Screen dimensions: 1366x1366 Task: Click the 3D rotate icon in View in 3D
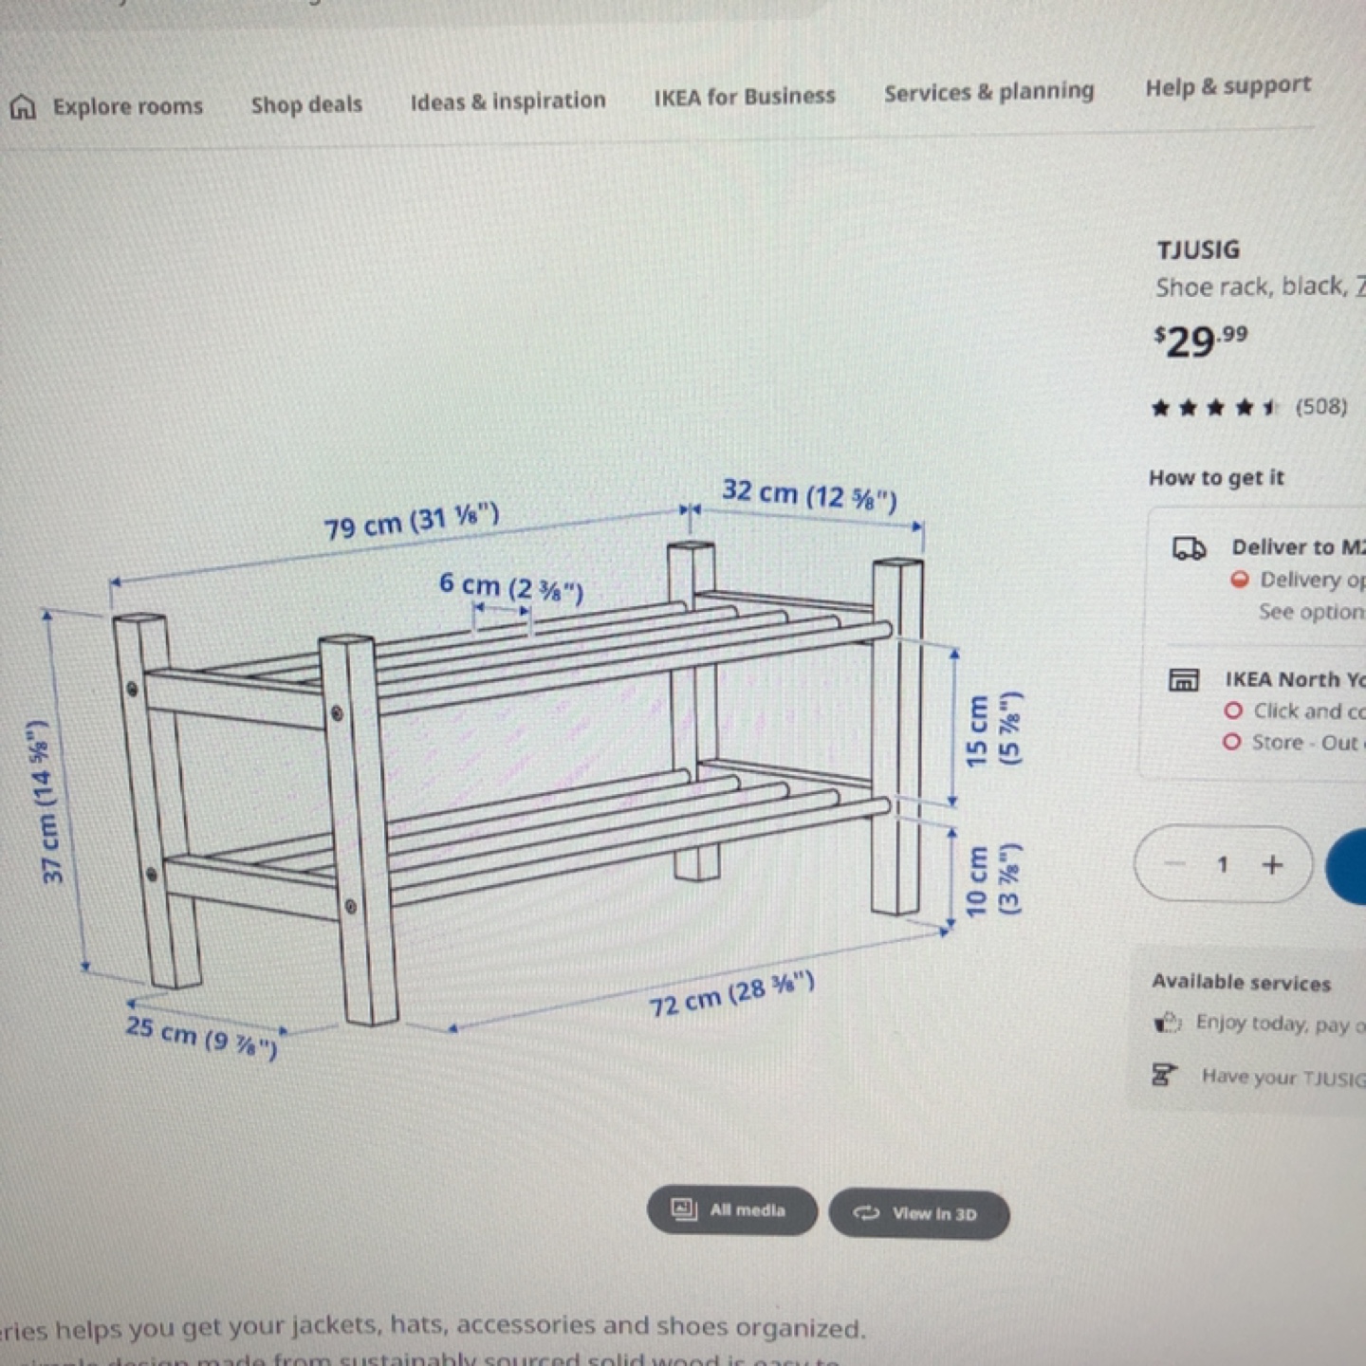coord(866,1213)
